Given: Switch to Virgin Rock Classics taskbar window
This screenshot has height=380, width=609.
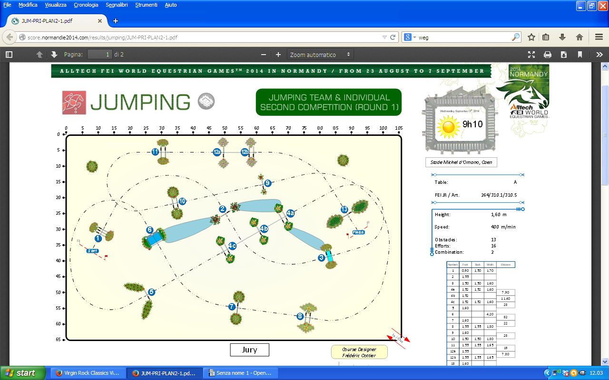Looking at the screenshot, I should tap(88, 373).
